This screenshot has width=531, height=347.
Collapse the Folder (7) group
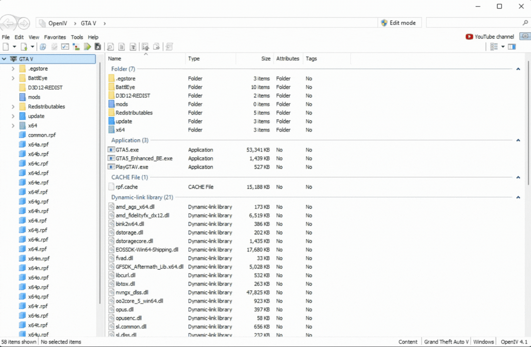click(518, 69)
